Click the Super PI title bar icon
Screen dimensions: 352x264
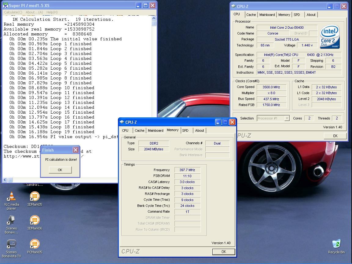click(5, 5)
